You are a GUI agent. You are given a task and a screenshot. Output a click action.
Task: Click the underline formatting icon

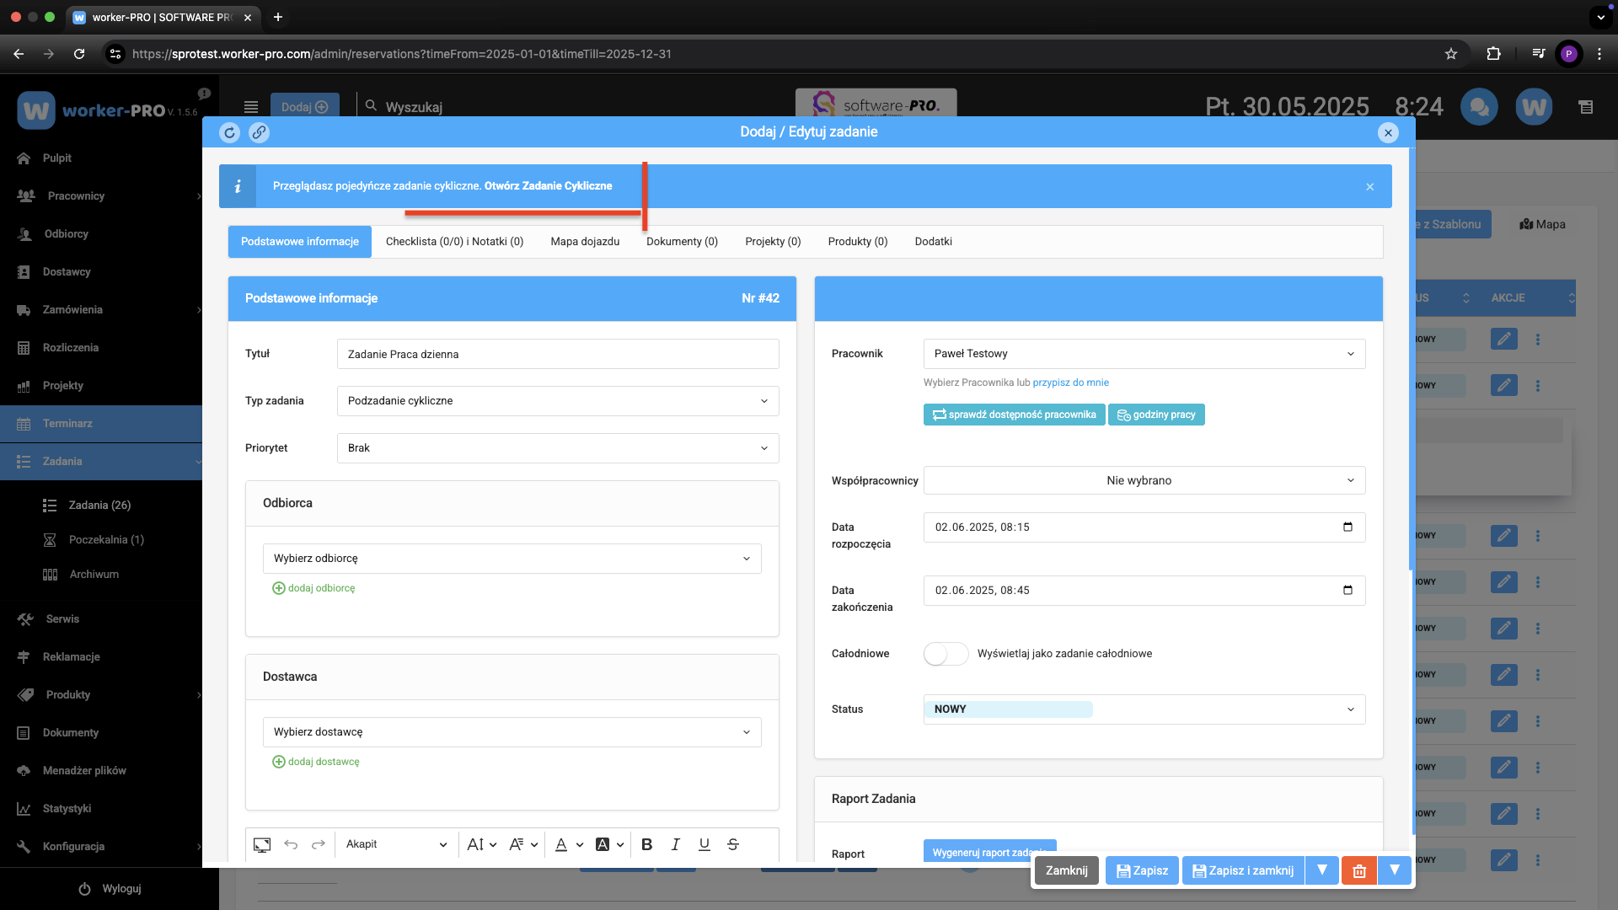point(704,844)
